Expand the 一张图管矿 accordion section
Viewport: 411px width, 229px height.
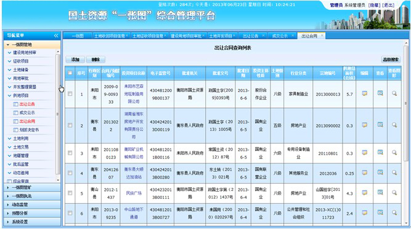[x=33, y=187]
